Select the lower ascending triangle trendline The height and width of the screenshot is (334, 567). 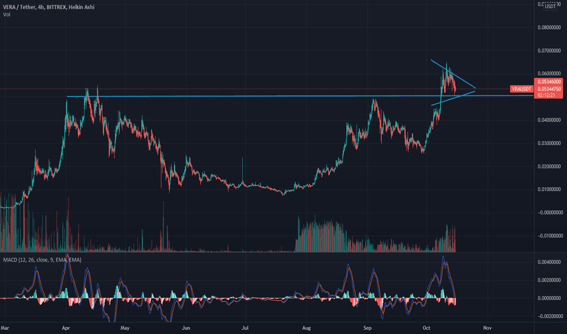[x=452, y=98]
